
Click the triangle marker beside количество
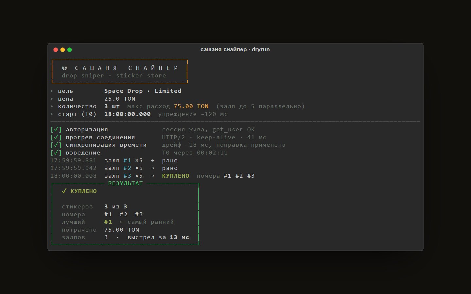(52, 106)
